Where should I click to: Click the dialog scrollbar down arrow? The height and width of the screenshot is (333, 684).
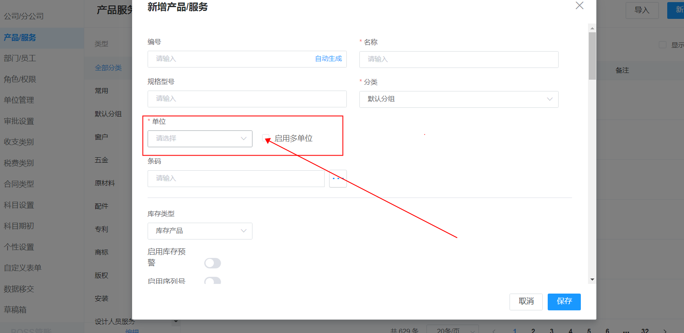coord(592,280)
